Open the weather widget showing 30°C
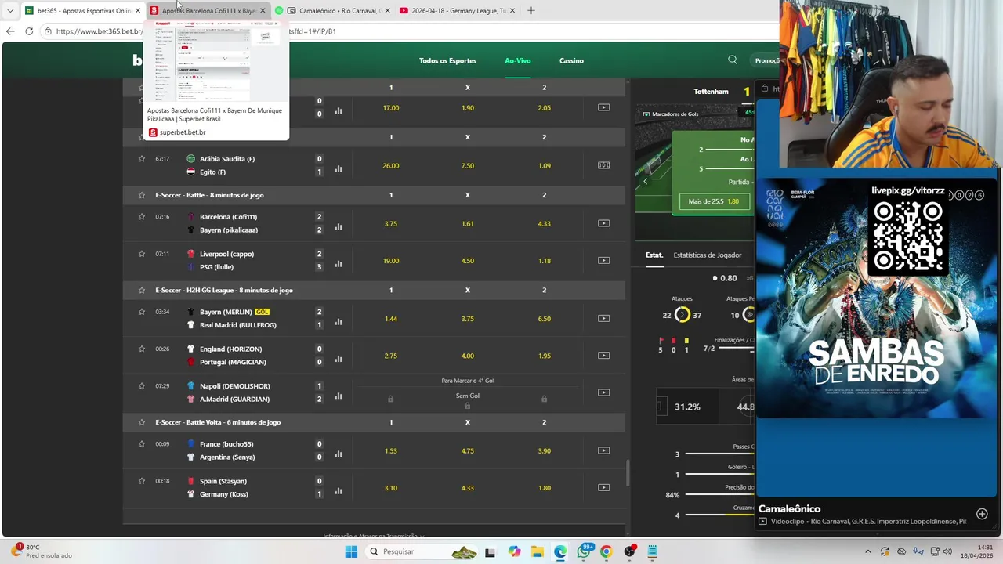Image resolution: width=1003 pixels, height=564 pixels. click(43, 551)
